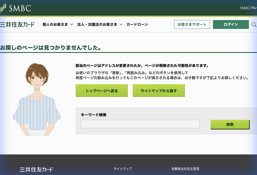
Task: Click the SMBC pinwheel emblem in the header
Action: (x=3, y=8)
